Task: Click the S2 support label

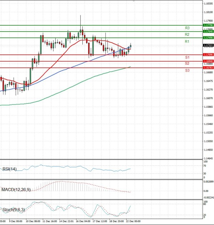Action: pos(187,63)
